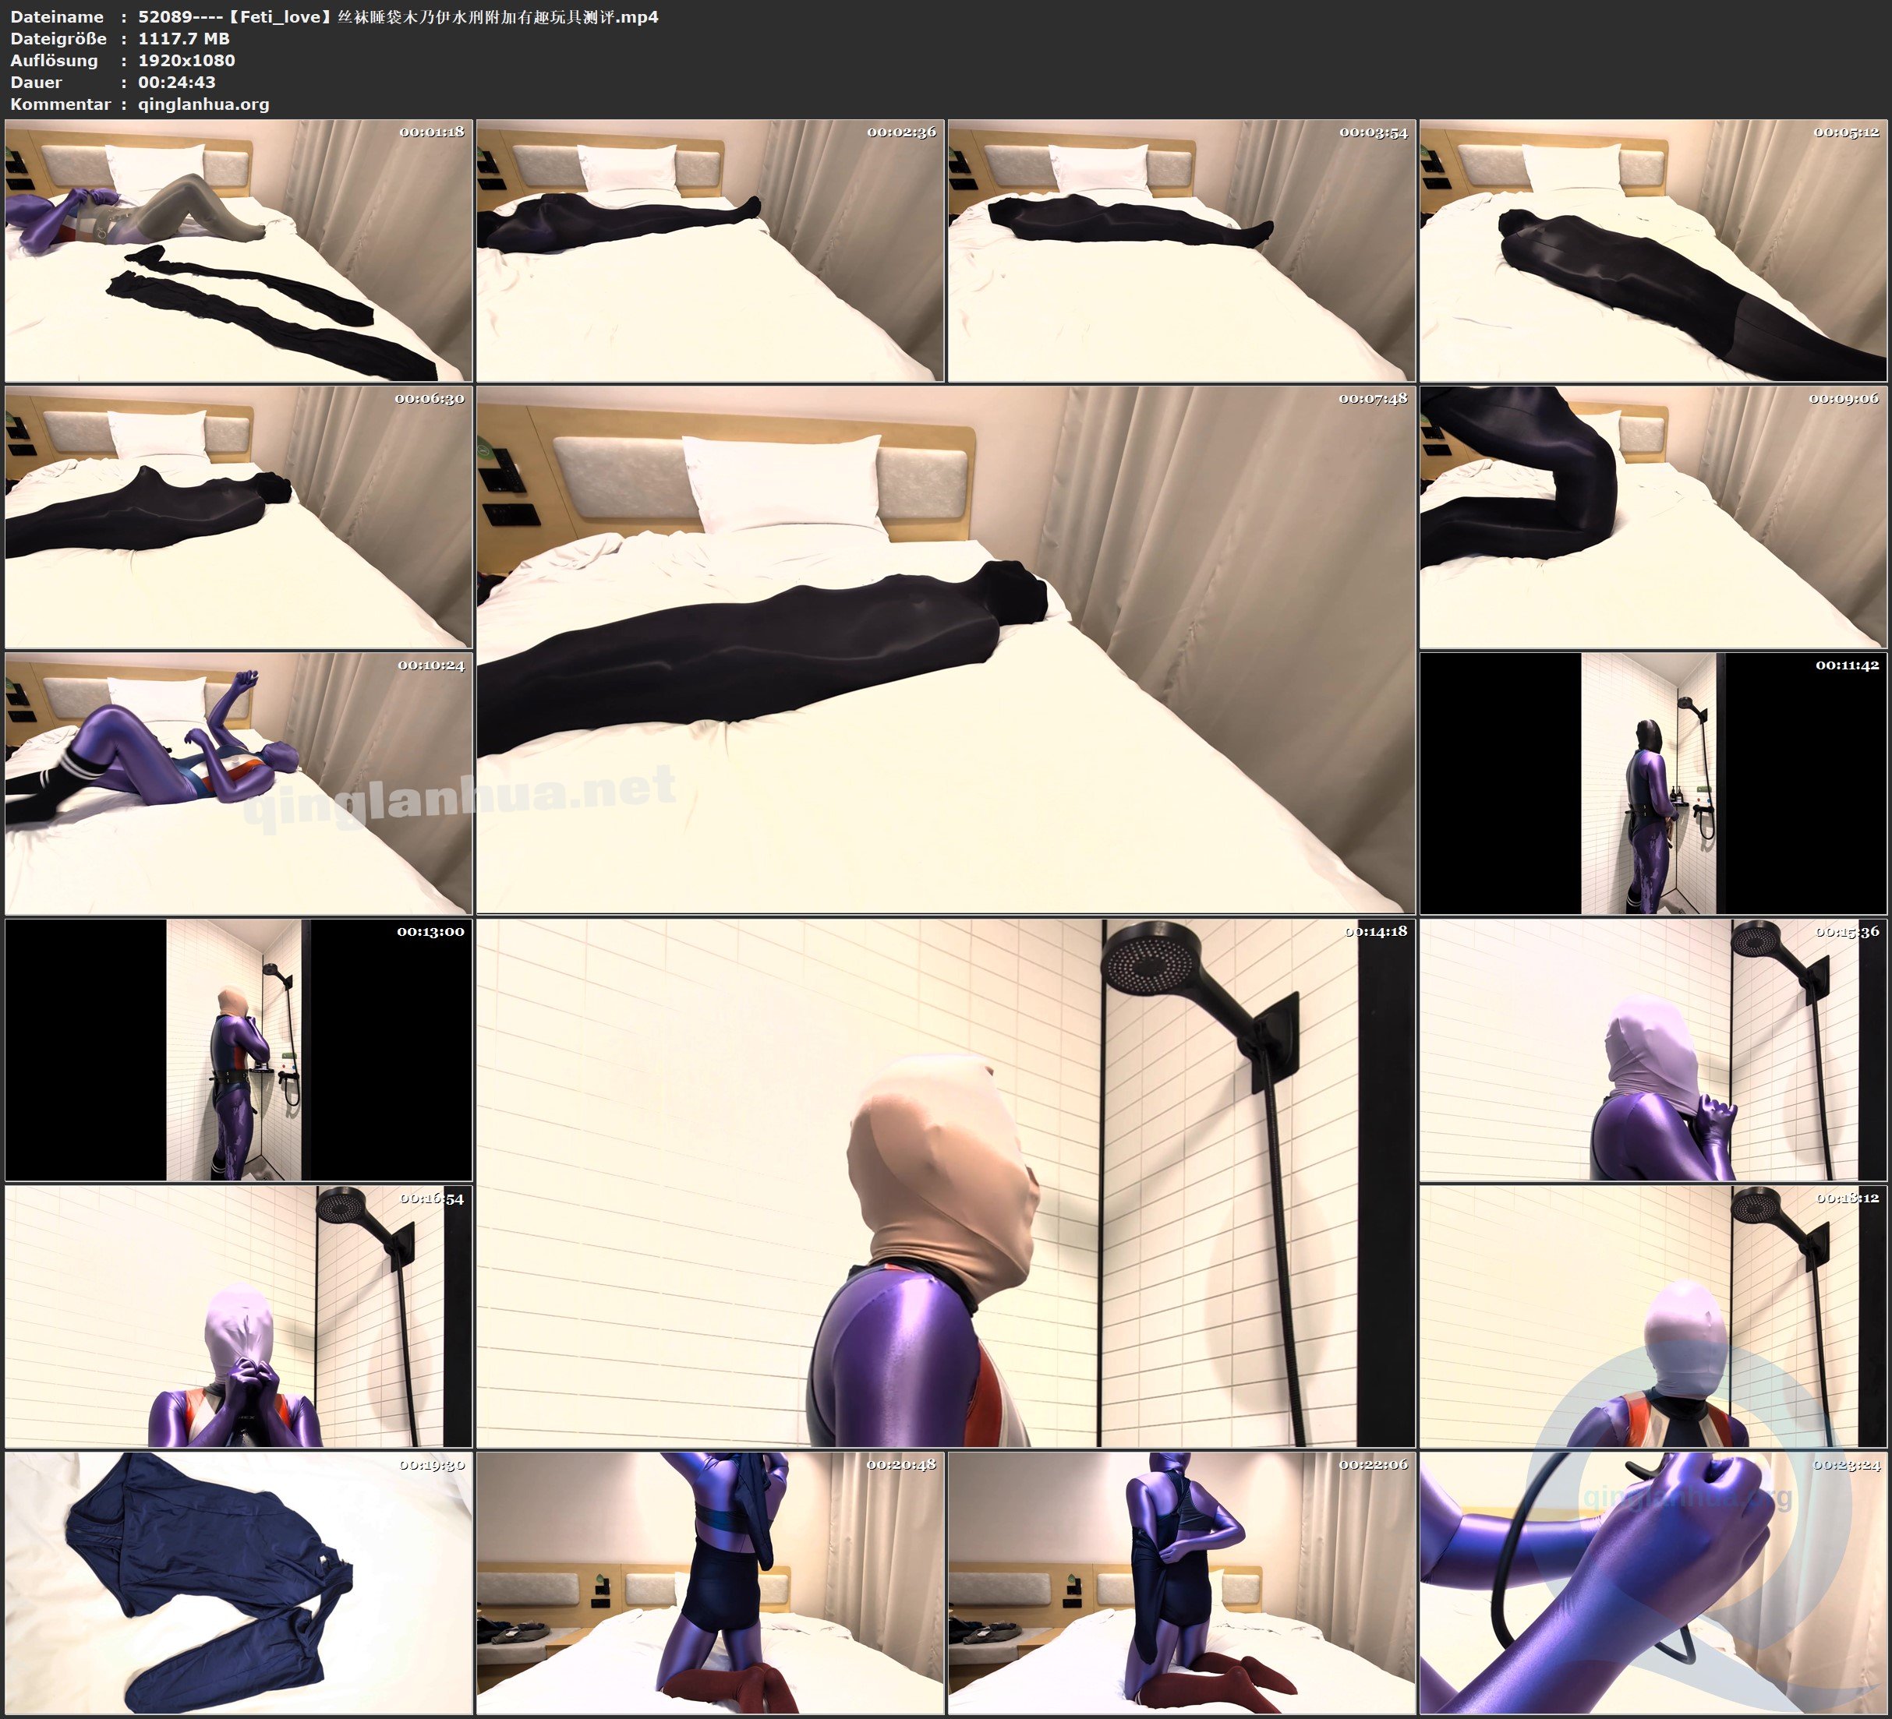This screenshot has width=1892, height=1719.
Task: Click the thumbnail stamped 00:09:06
Action: pos(1653,517)
